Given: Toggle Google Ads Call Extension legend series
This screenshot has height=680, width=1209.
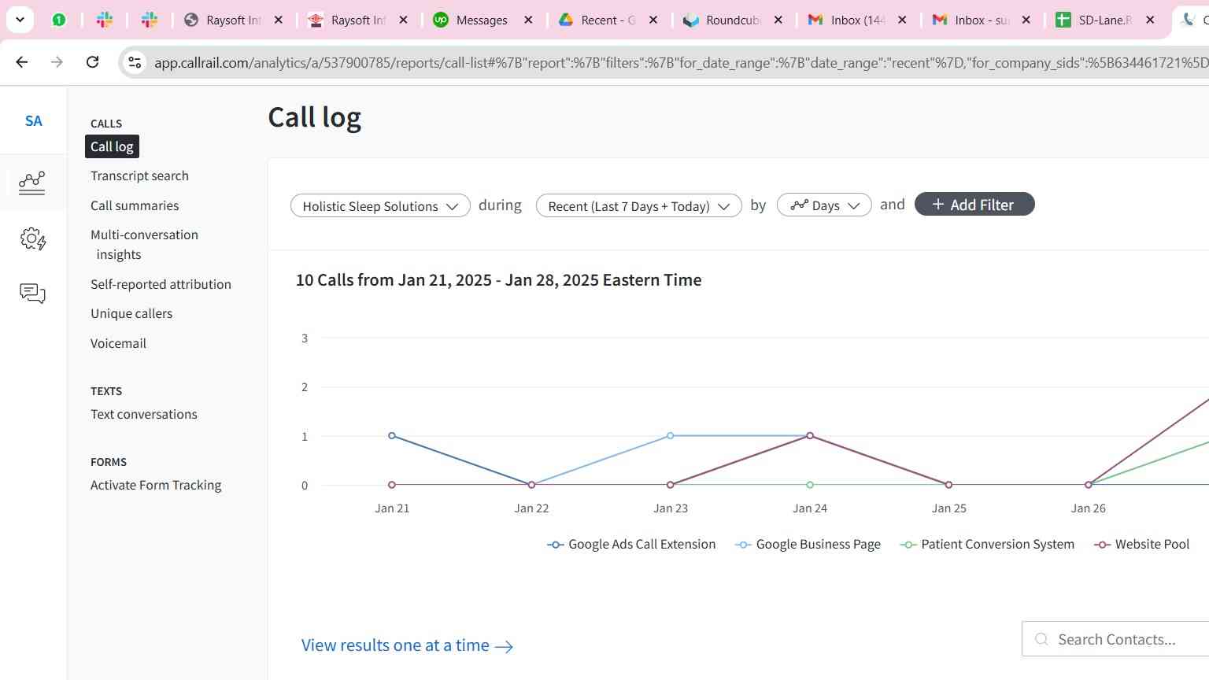Looking at the screenshot, I should (x=631, y=544).
